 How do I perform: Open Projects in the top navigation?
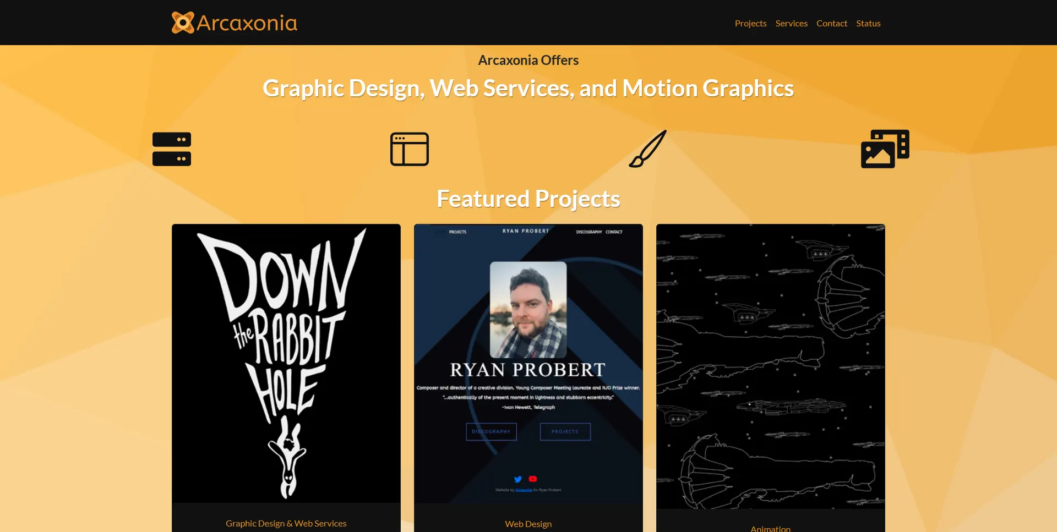pos(750,23)
